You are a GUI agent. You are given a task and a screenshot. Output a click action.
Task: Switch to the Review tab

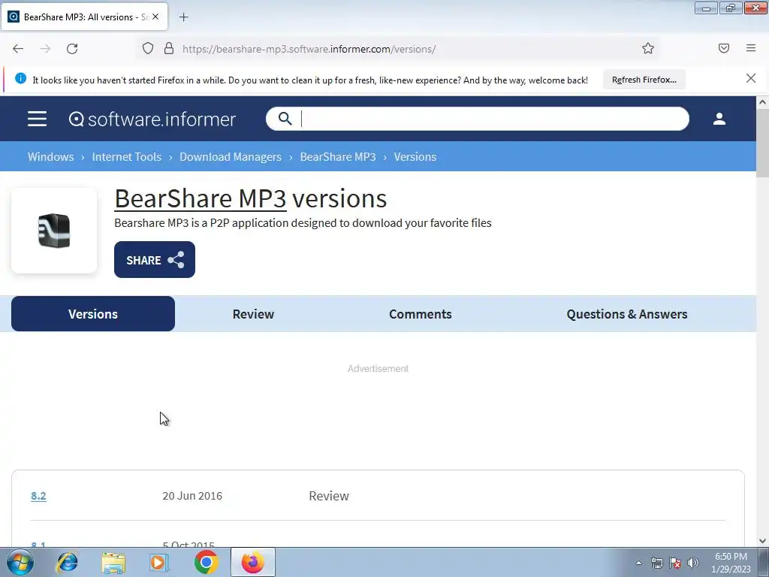click(x=253, y=314)
